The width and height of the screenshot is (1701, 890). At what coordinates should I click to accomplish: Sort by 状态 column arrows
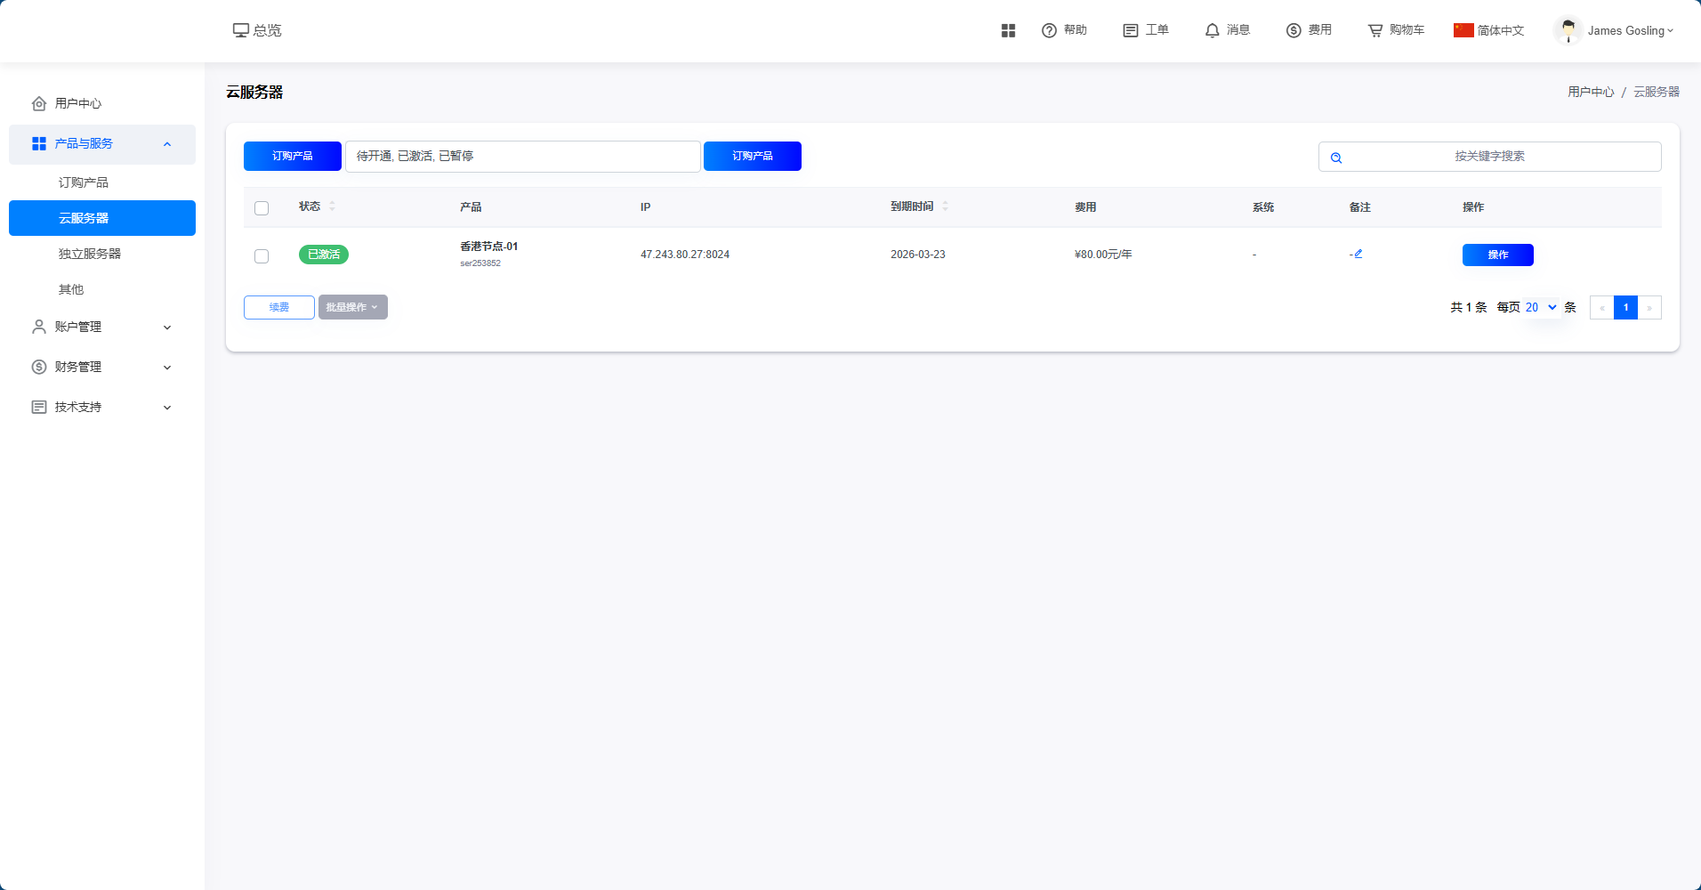[332, 206]
